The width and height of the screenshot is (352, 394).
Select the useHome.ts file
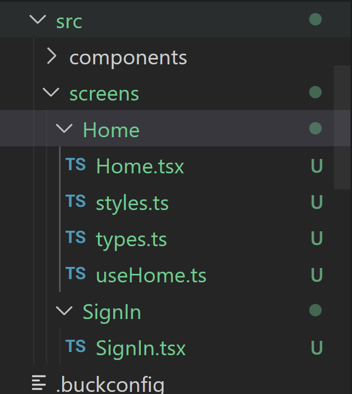[x=151, y=275]
